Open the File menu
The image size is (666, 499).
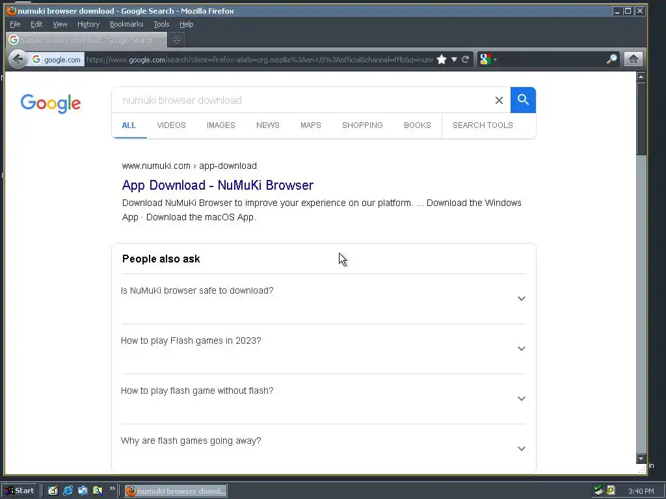coord(15,24)
